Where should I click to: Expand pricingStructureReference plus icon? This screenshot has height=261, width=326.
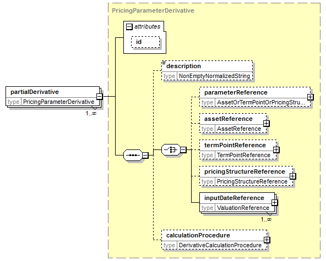click(x=292, y=176)
